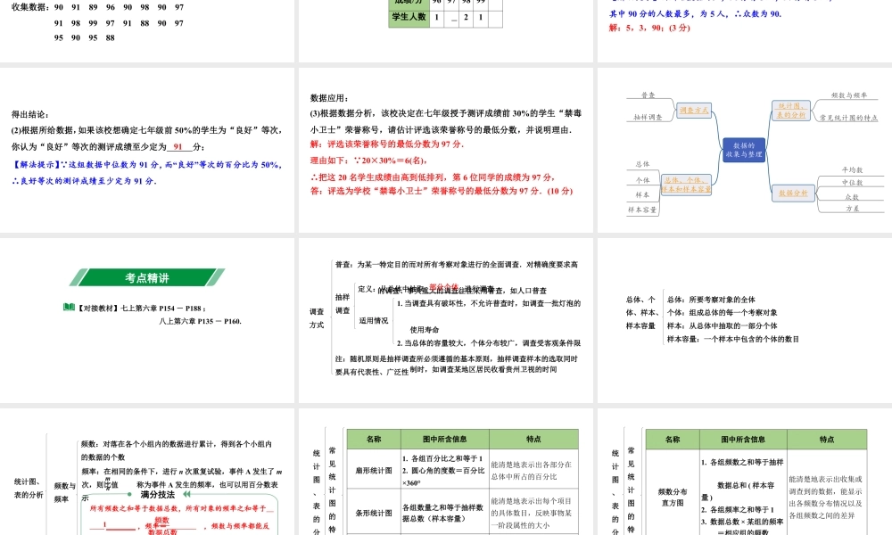The height and width of the screenshot is (535, 892).
Task: Select the 满分技法 heading
Action: coord(158,494)
